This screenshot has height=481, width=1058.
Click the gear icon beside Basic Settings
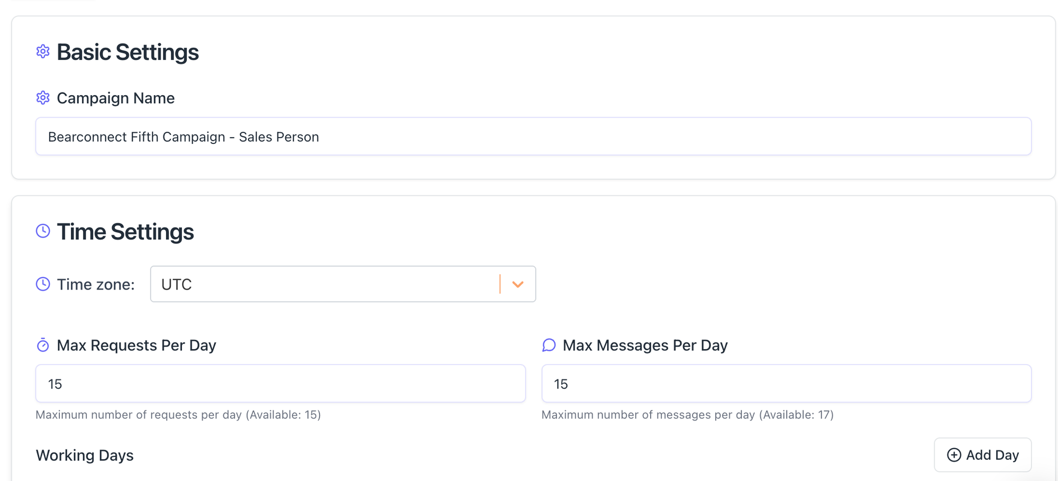pyautogui.click(x=43, y=51)
